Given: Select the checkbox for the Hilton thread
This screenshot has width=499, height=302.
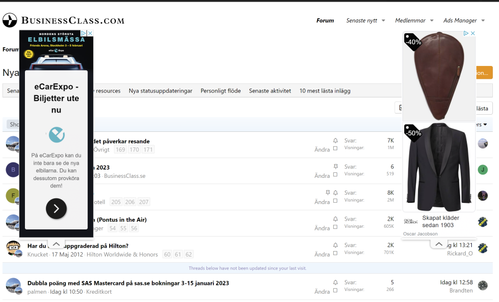Looking at the screenshot, I should (x=335, y=254).
